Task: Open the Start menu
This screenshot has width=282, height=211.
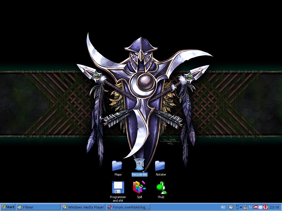Action: tap(8, 207)
